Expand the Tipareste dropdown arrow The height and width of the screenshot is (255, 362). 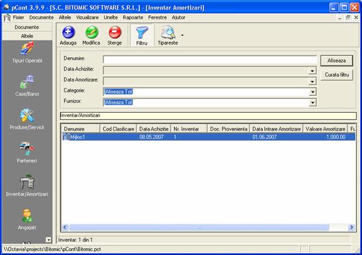(x=183, y=35)
